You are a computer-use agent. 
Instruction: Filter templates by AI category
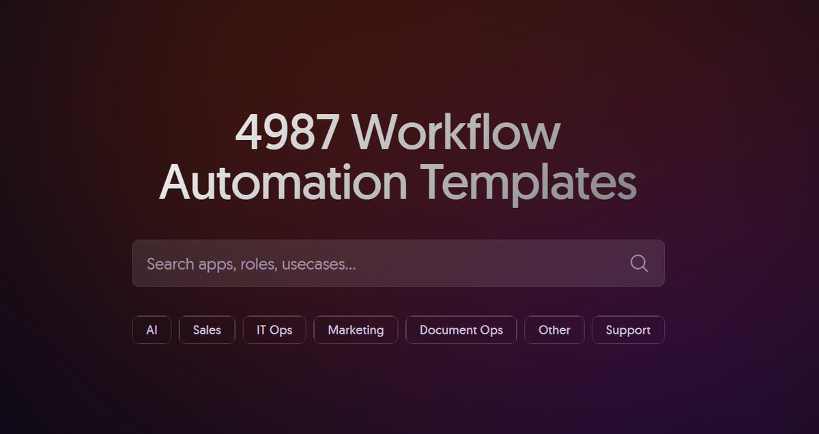(152, 330)
